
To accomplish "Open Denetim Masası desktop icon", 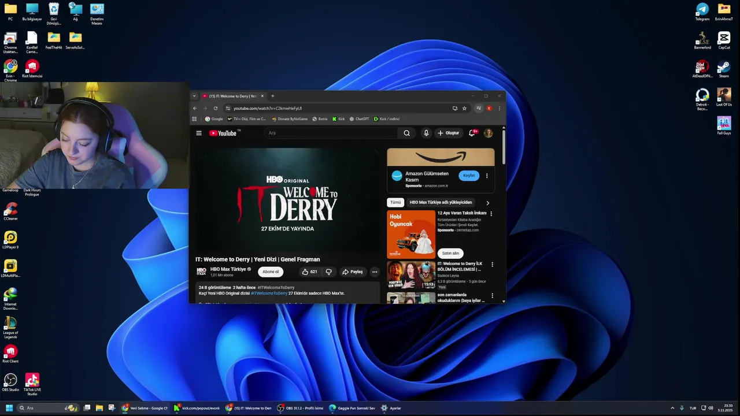I will pos(97,13).
